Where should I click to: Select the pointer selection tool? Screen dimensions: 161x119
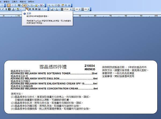pos(9,5)
